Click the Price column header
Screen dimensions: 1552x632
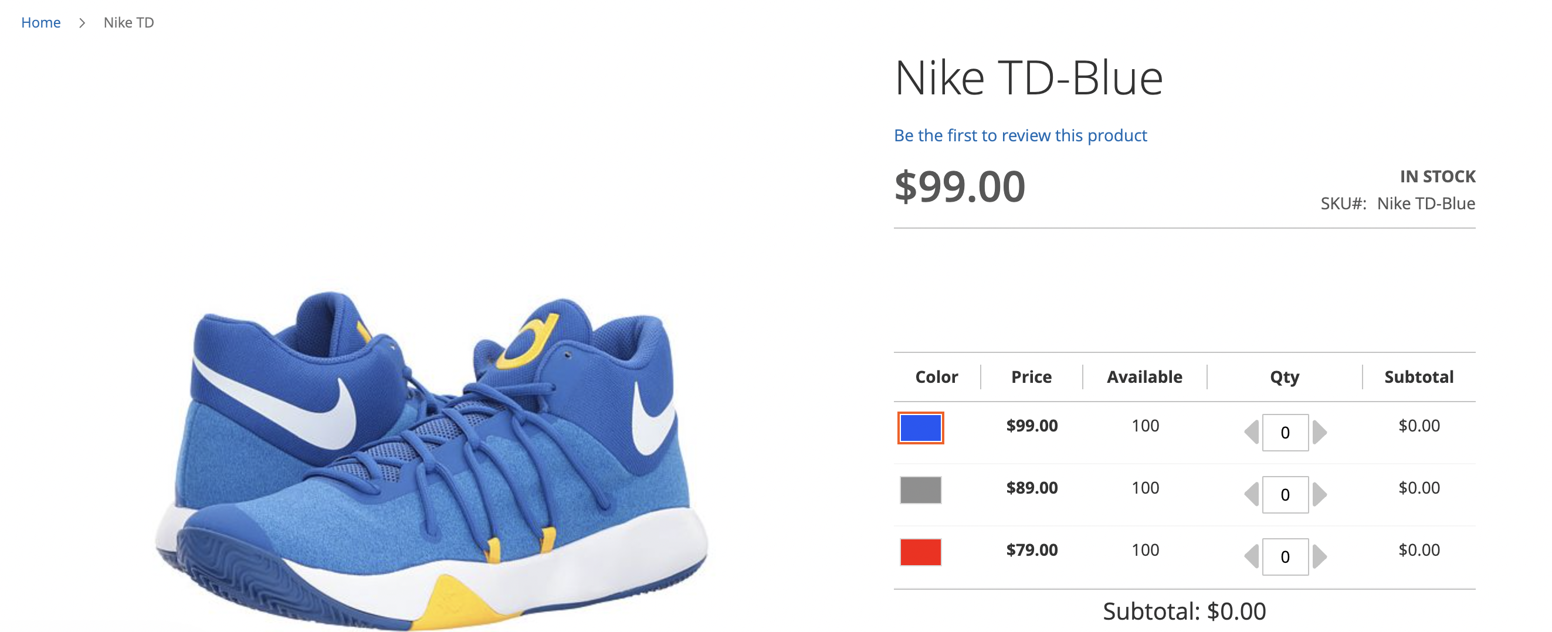click(1031, 377)
